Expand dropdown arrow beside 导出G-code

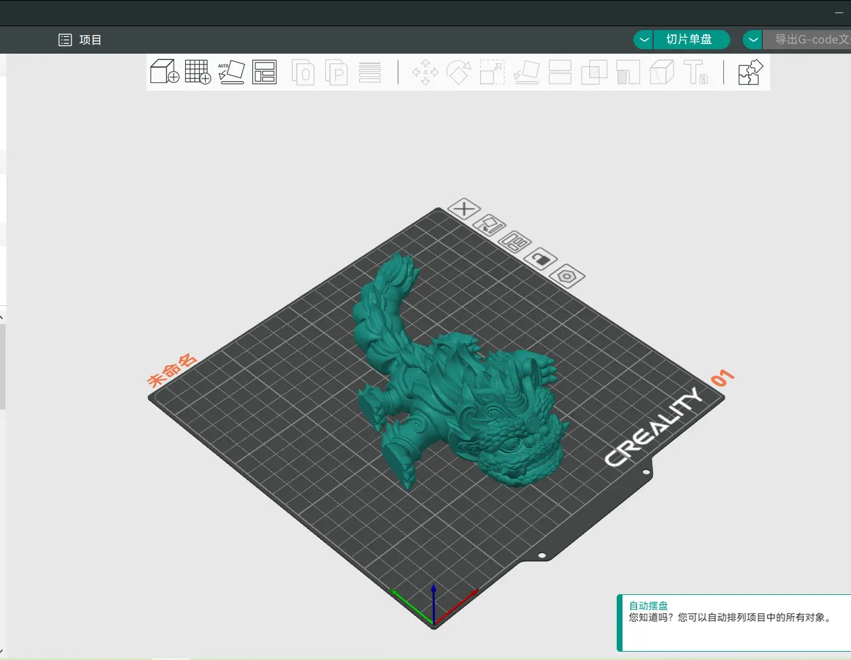(x=753, y=40)
